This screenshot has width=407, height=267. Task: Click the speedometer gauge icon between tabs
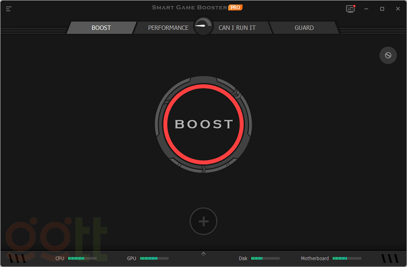(203, 26)
